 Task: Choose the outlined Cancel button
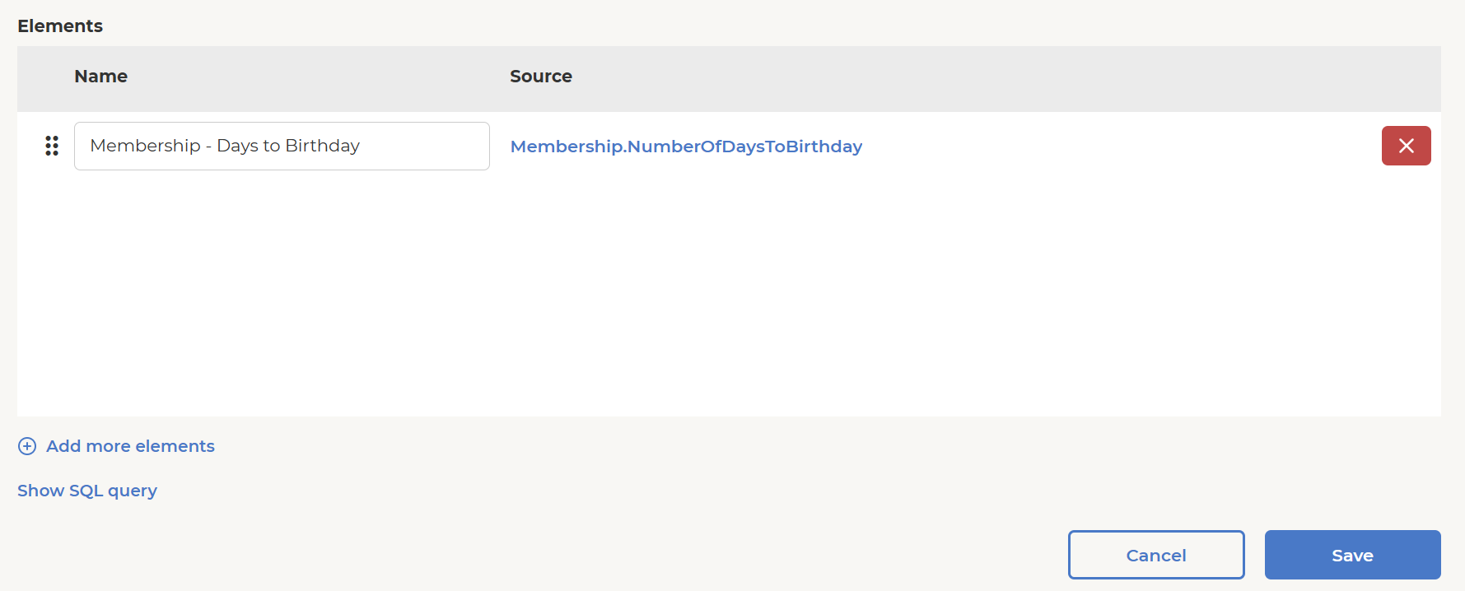[x=1156, y=555]
